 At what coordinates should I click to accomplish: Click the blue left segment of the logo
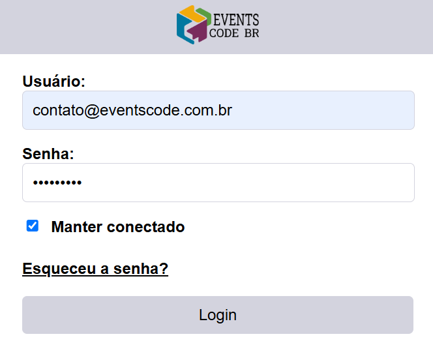tap(182, 29)
